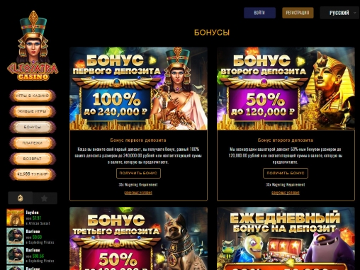Click the language dropdown arrow
Screen dimensions: 360x270
tap(354, 13)
